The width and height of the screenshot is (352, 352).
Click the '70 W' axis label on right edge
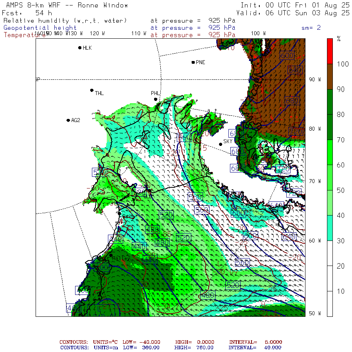pyautogui.click(x=315, y=181)
